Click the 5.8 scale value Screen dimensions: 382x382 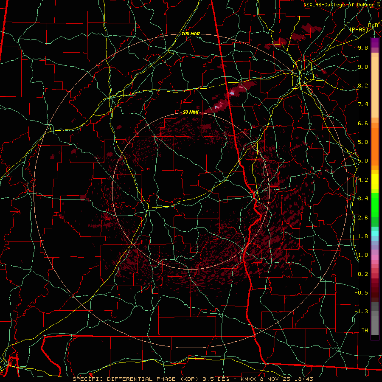[363, 142]
